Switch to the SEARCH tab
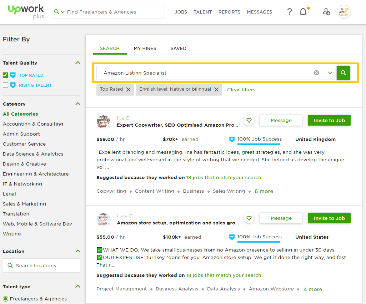The width and height of the screenshot is (366, 304). (x=110, y=48)
